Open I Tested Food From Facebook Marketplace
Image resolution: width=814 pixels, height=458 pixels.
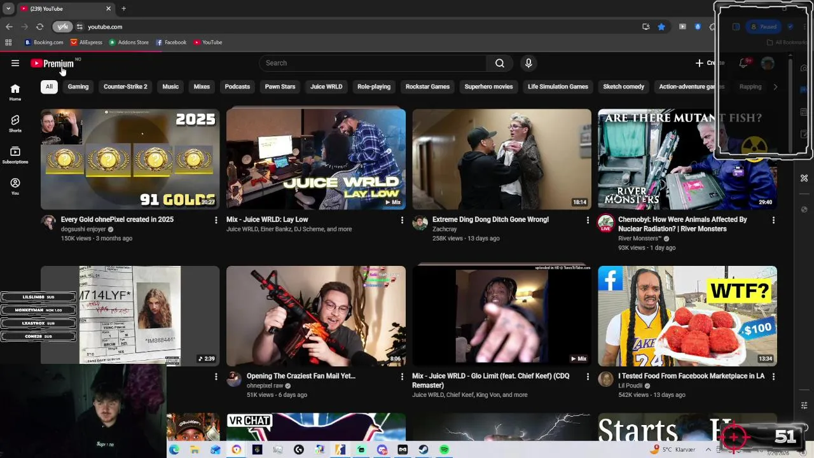(691, 376)
